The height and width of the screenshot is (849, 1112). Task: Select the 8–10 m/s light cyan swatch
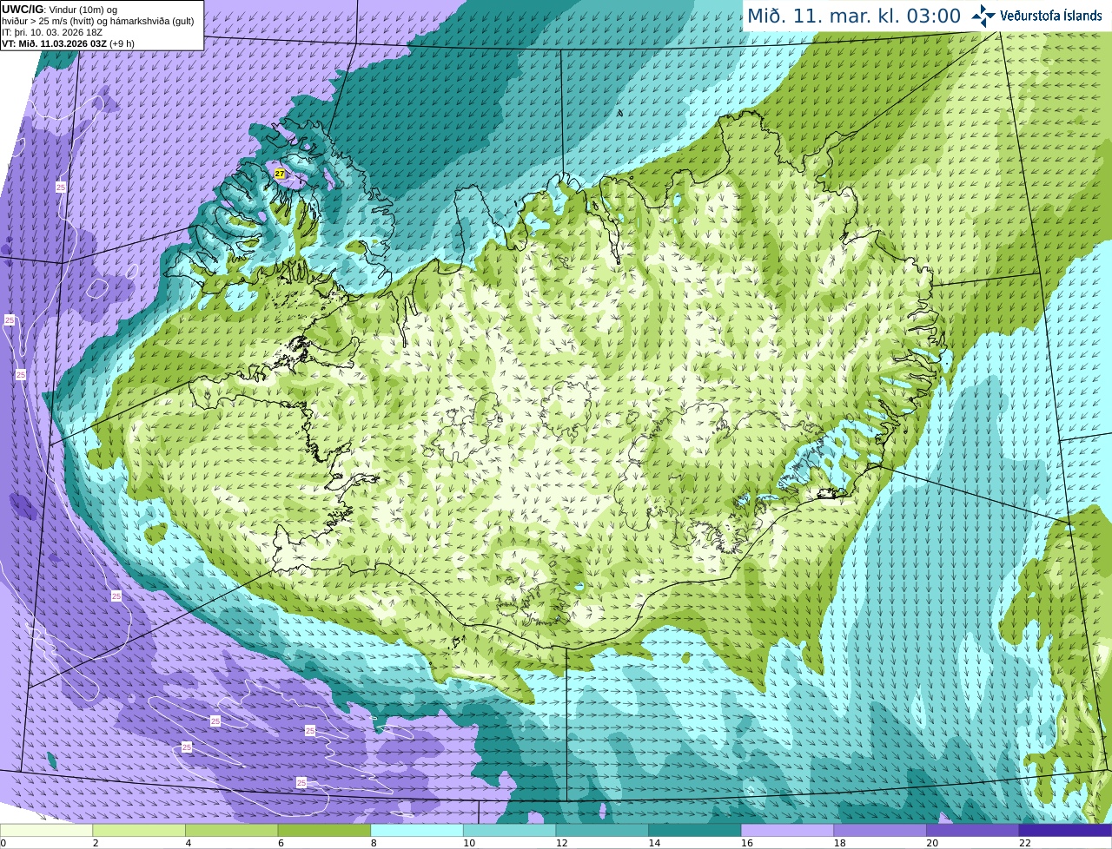(417, 830)
